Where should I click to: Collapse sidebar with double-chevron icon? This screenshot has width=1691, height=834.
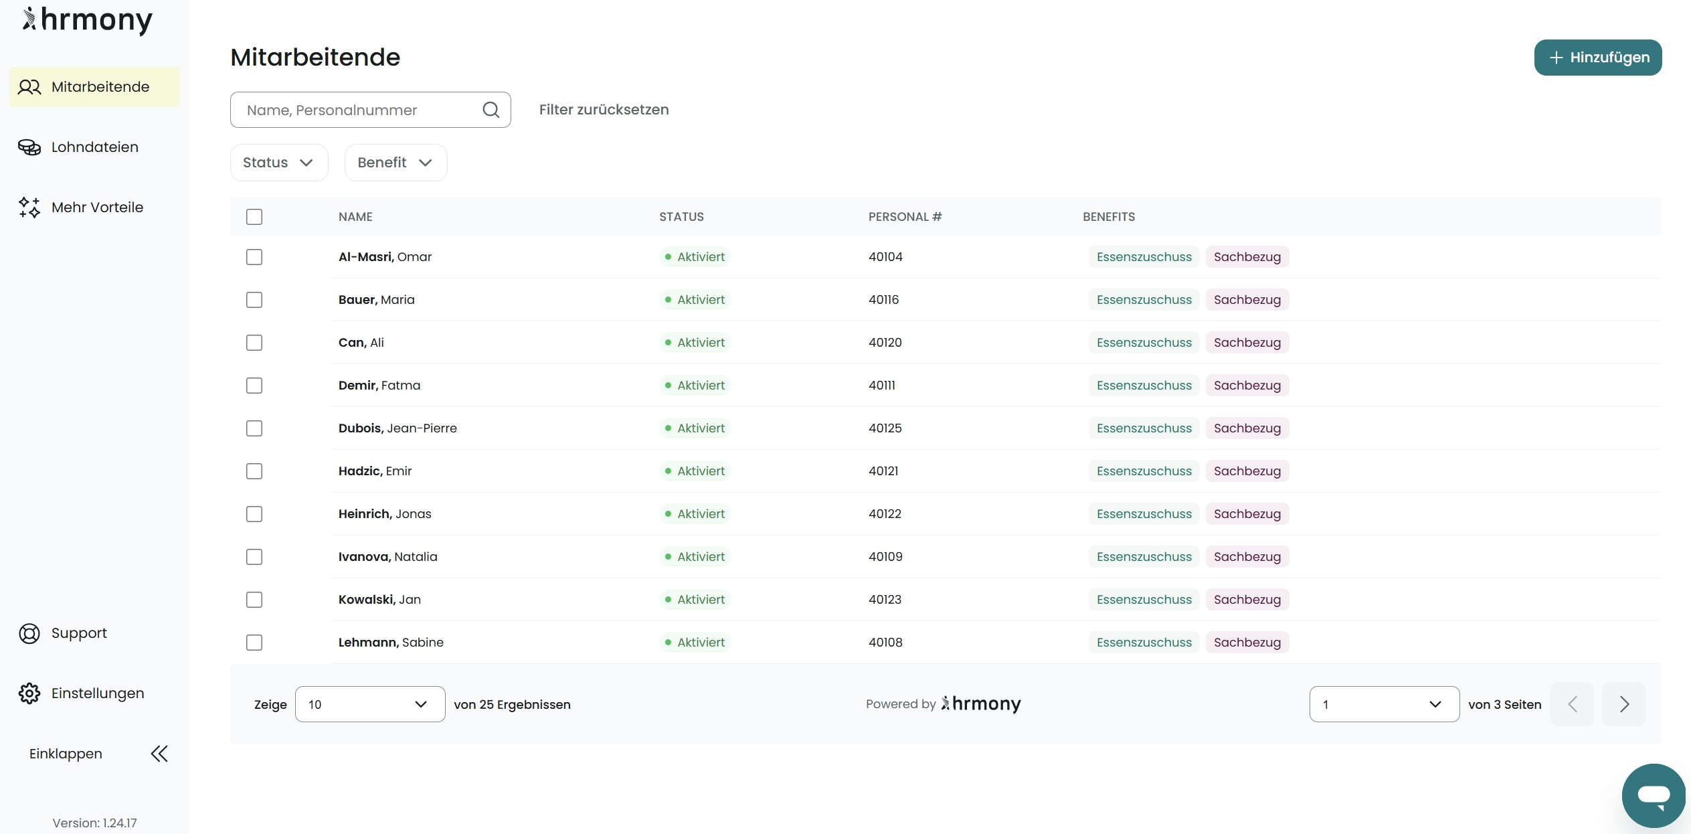tap(159, 754)
